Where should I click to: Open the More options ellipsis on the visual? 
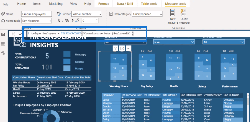128,48
